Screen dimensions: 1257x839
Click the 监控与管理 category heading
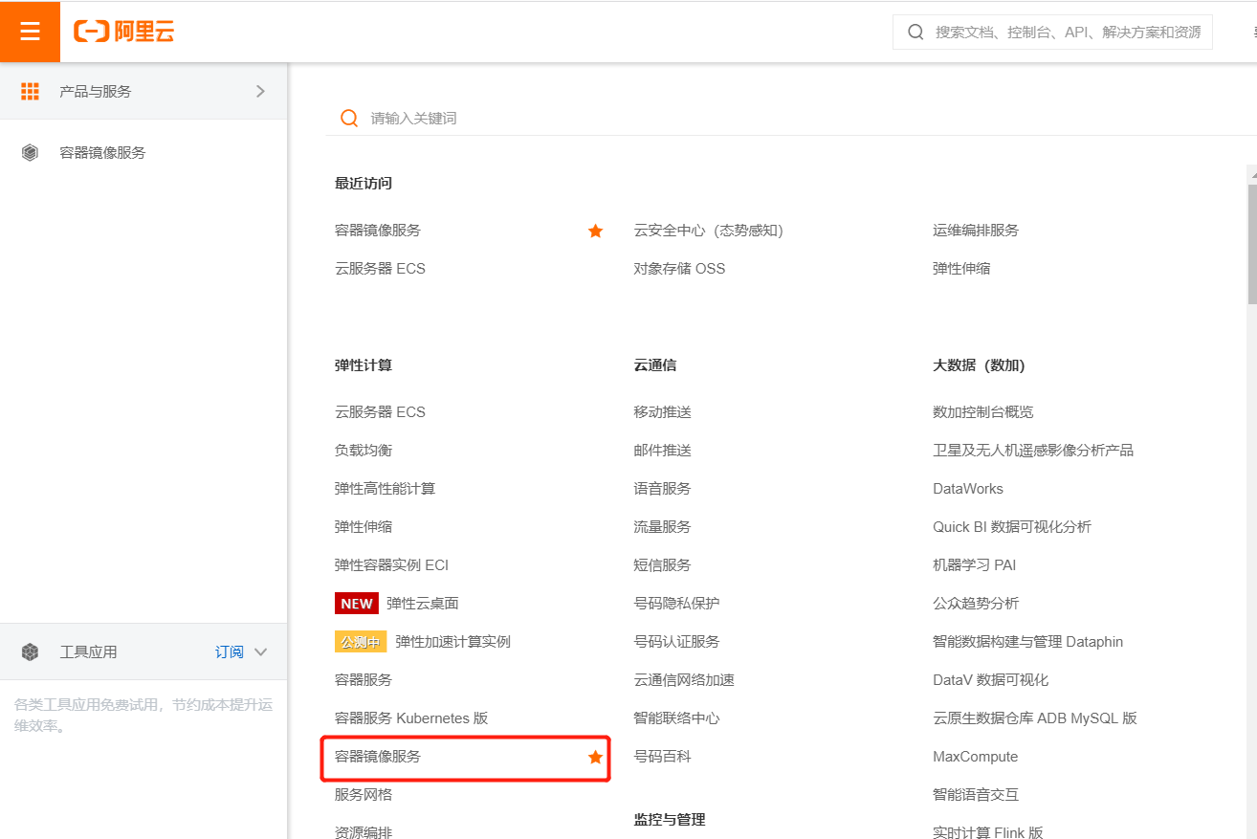coord(670,820)
